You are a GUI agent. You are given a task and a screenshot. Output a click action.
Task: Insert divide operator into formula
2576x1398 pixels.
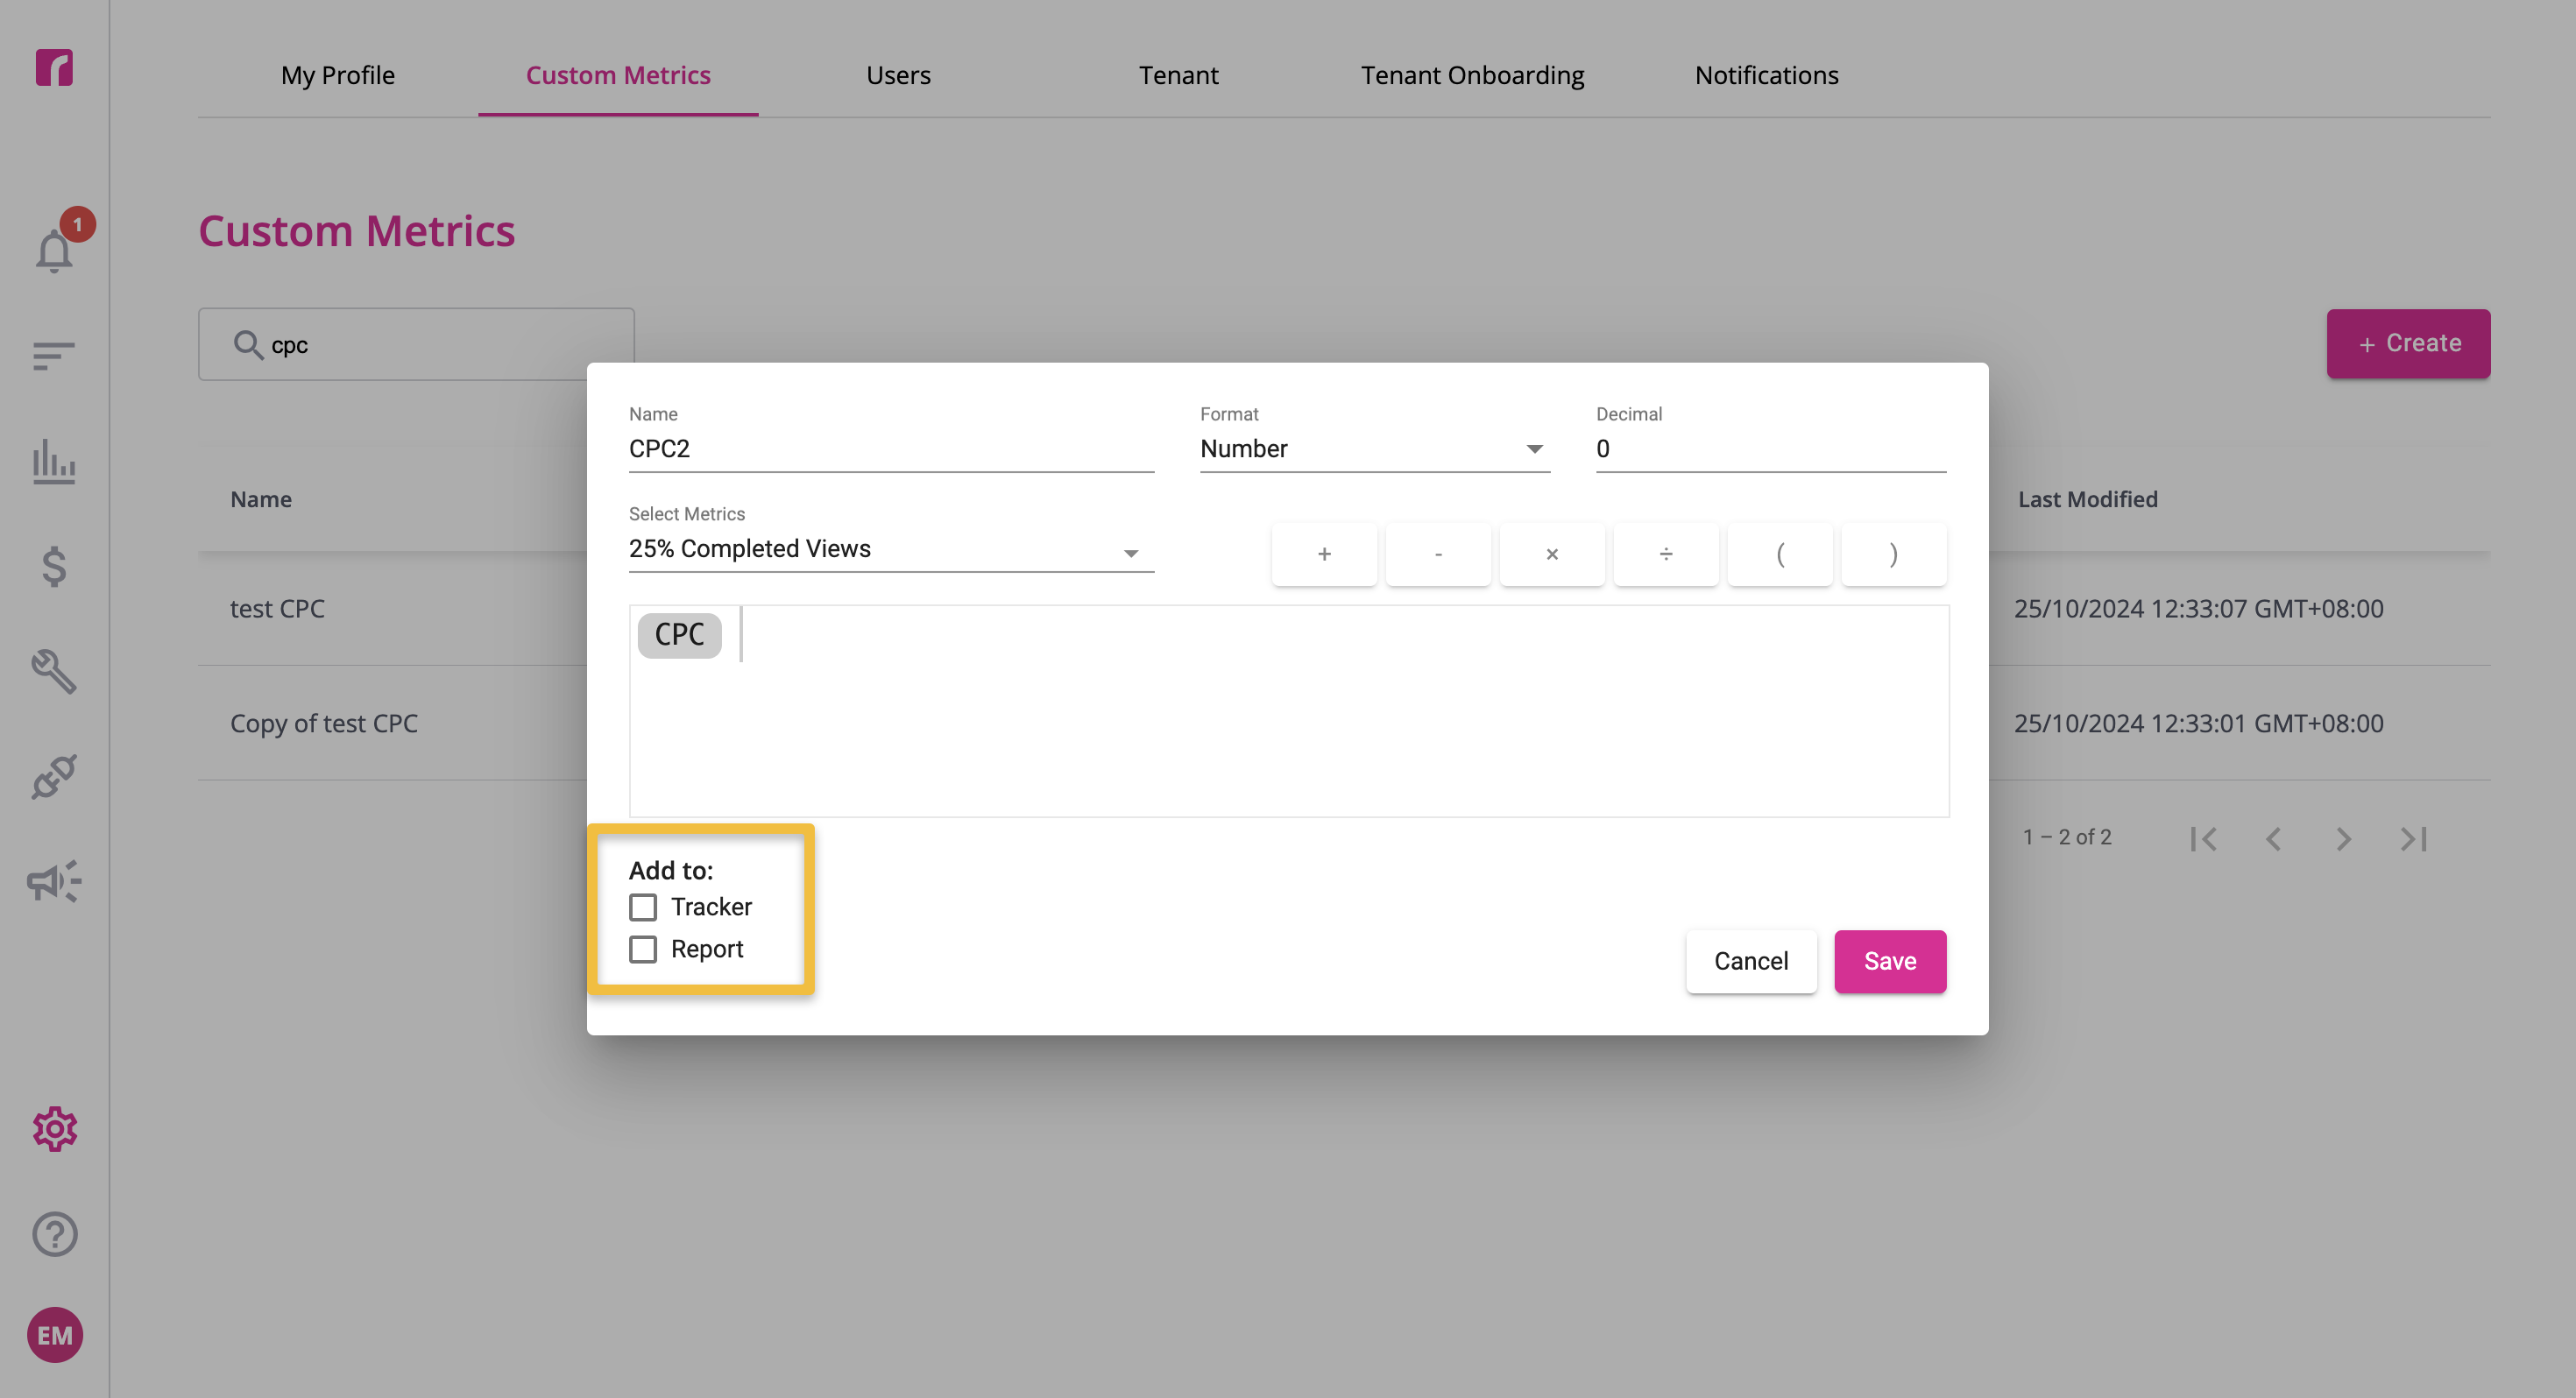(1666, 554)
